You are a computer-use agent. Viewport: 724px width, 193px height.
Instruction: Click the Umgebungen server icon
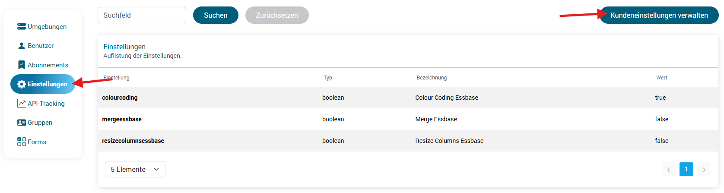pyautogui.click(x=22, y=27)
